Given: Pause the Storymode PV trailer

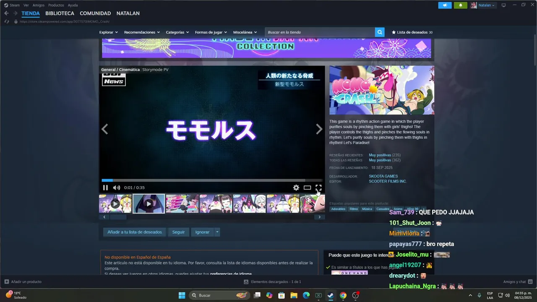Looking at the screenshot, I should click(x=105, y=187).
